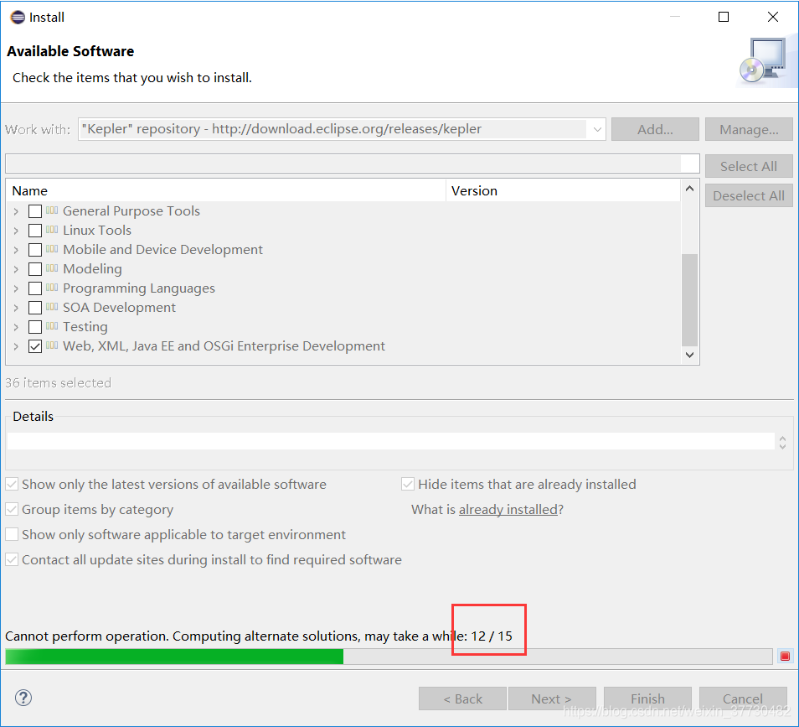
Task: Select the Programming Languages row label
Action: pyautogui.click(x=138, y=288)
